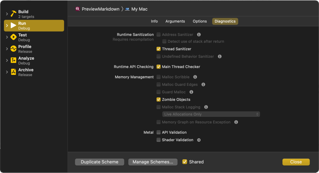Click info icon beside Malloc Guard Edges

click(x=203, y=84)
